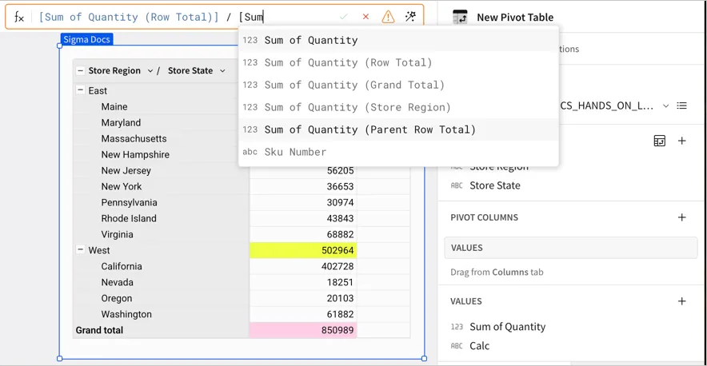This screenshot has width=707, height=366.
Task: Choose Sum of Quantity (Row Total) suggestion
Action: (x=398, y=62)
